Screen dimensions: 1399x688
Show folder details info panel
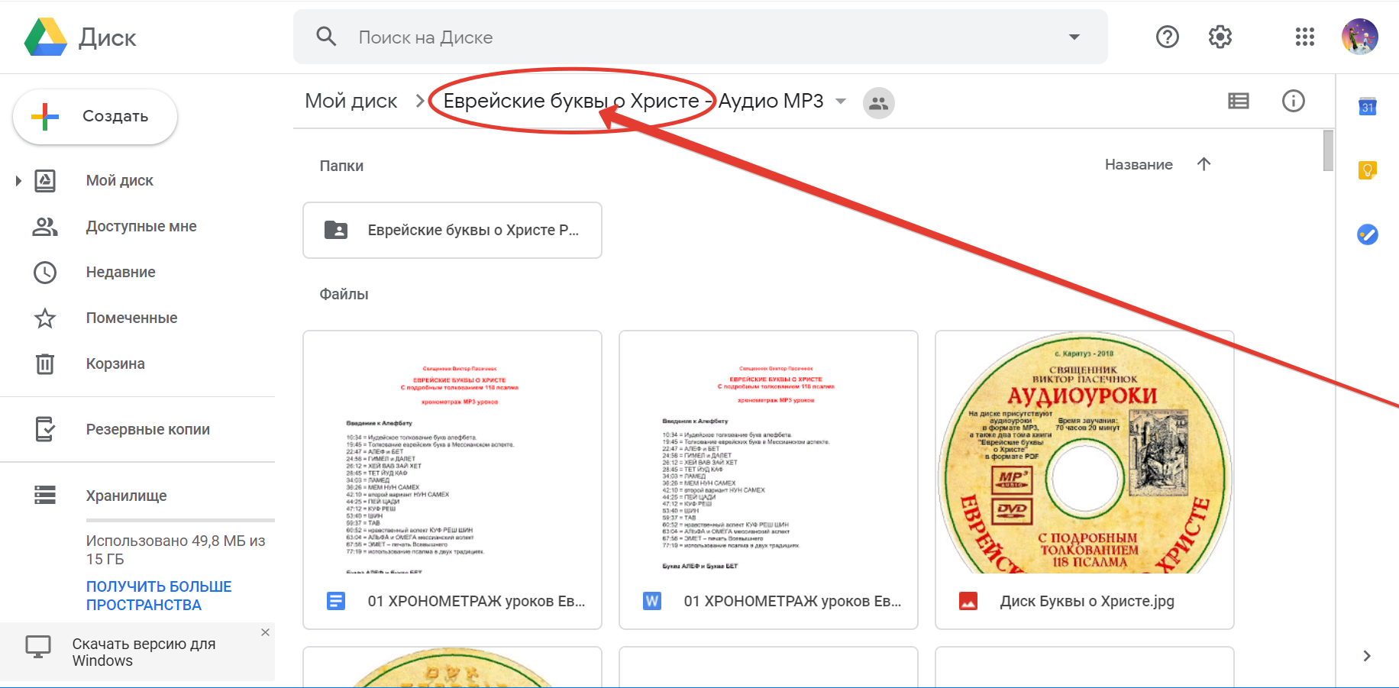click(1293, 101)
